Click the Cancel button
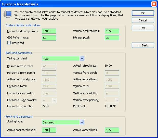 (143, 20)
